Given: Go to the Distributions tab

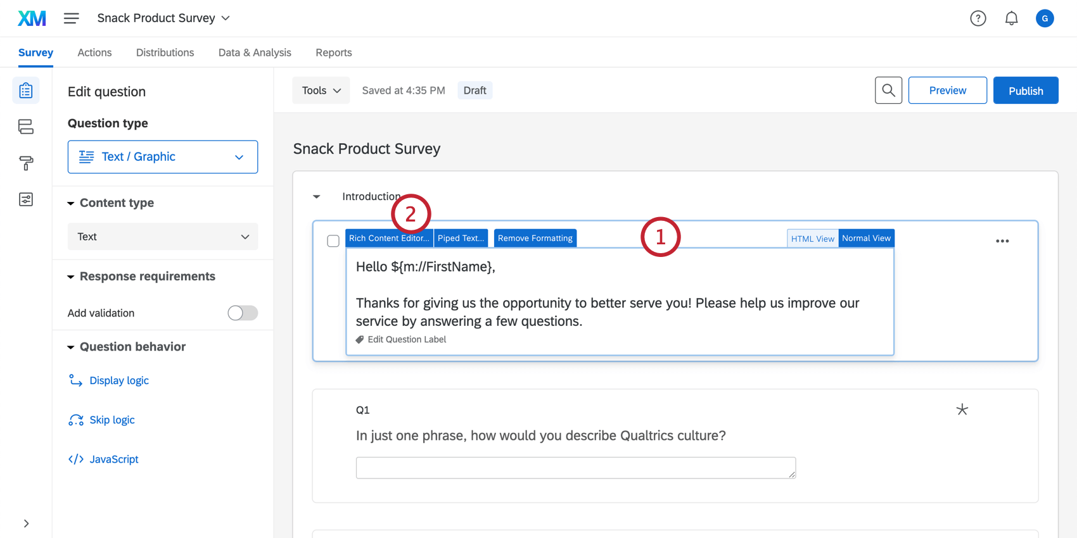Looking at the screenshot, I should [165, 53].
